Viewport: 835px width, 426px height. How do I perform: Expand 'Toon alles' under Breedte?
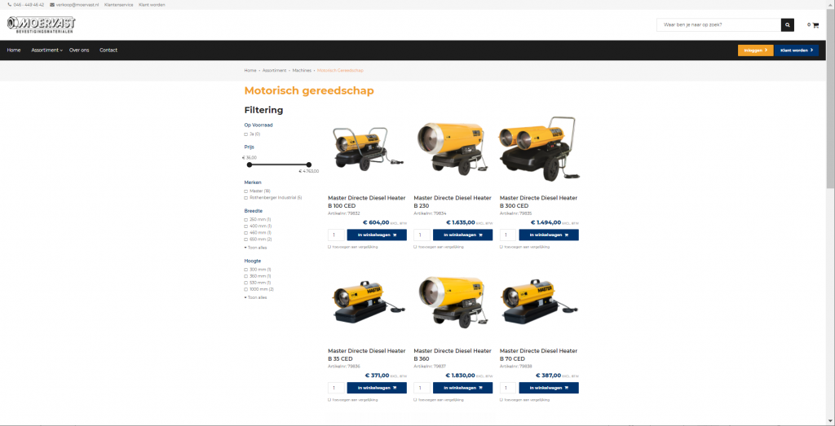point(256,248)
